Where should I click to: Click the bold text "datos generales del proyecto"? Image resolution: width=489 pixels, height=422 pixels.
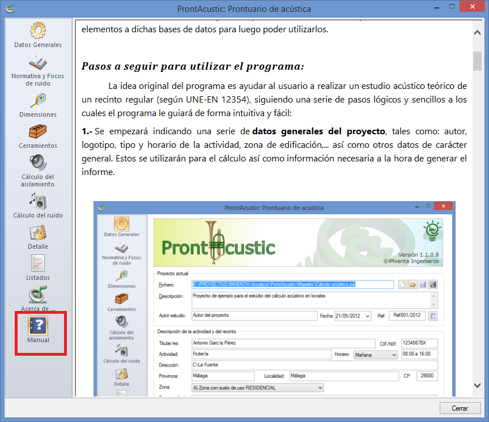(x=318, y=131)
